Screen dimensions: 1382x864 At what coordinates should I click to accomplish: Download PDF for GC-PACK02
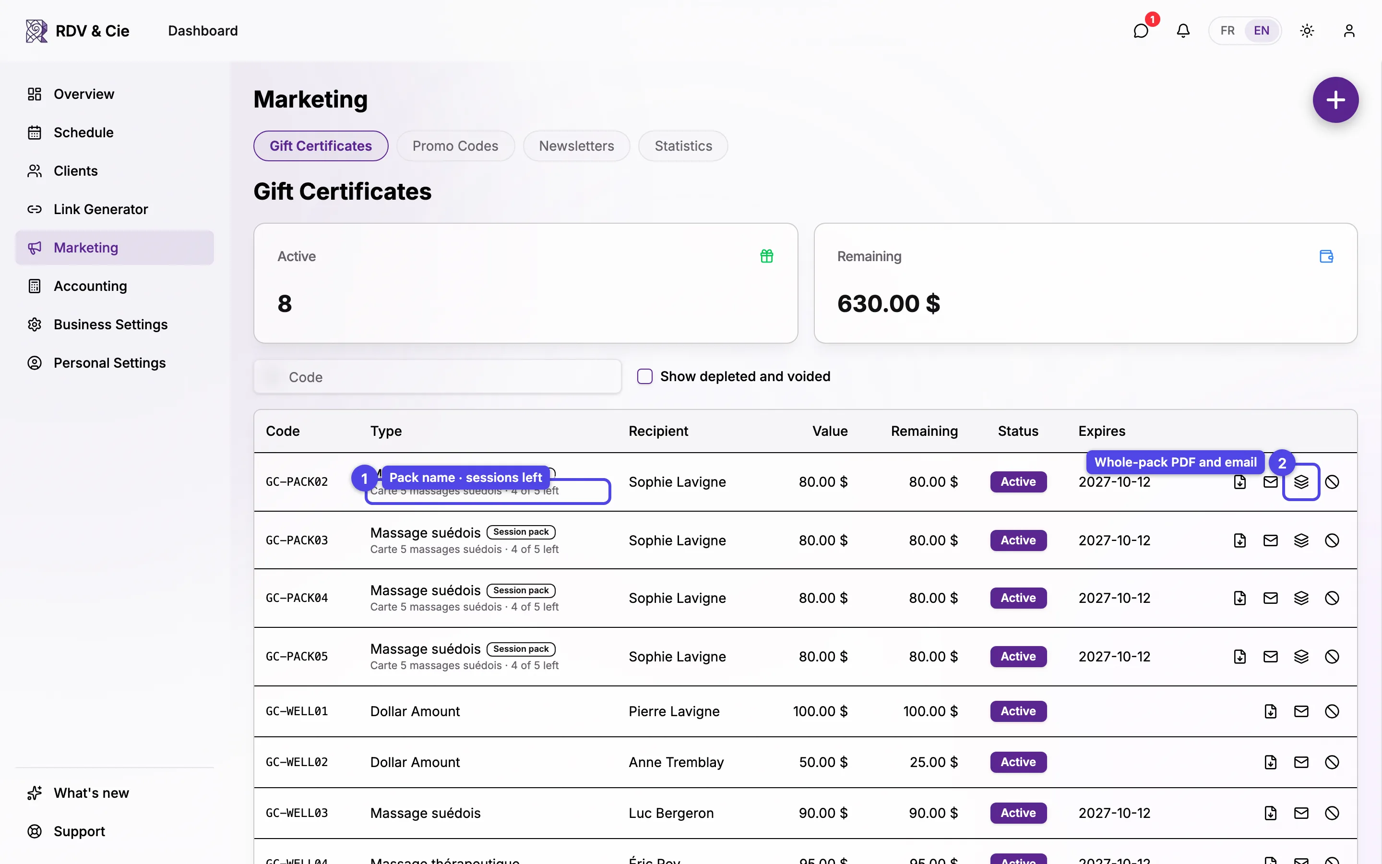pyautogui.click(x=1239, y=482)
